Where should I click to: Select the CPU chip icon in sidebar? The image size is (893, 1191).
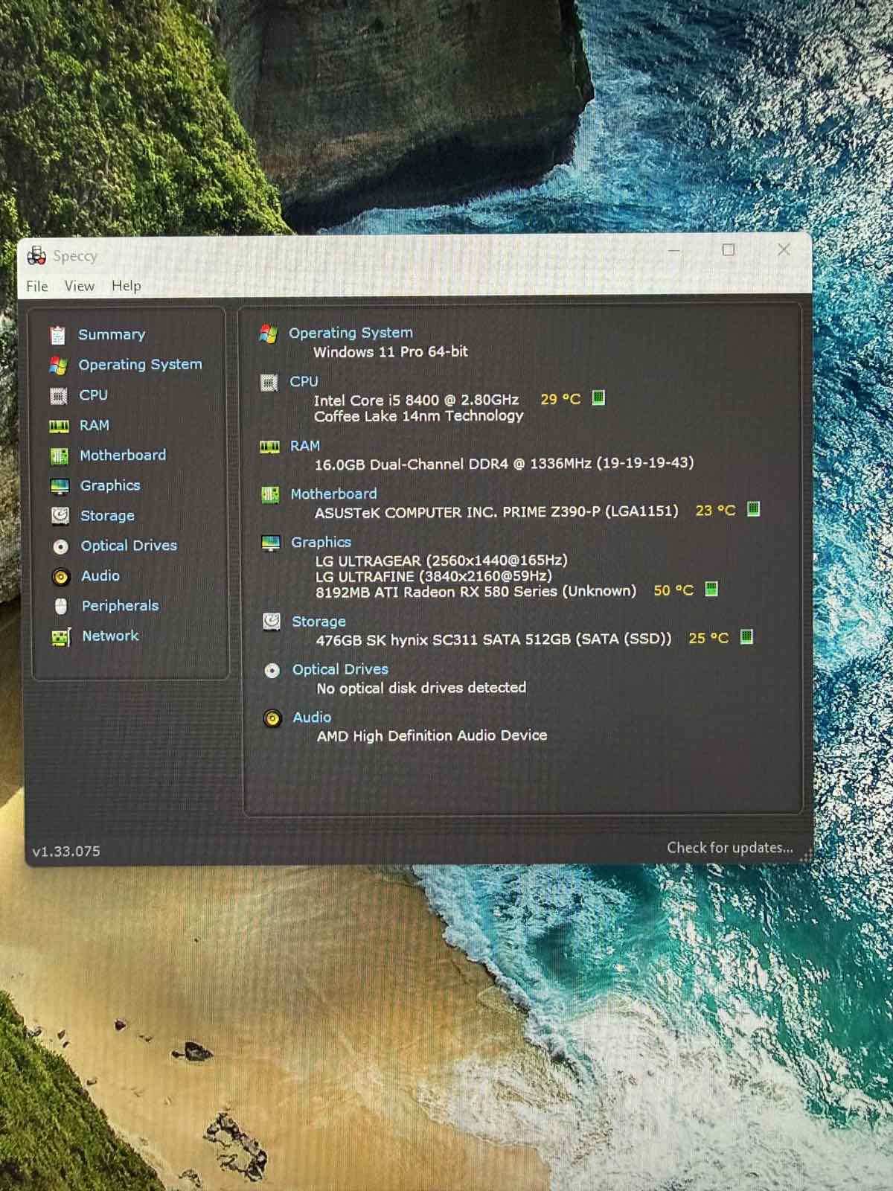[59, 396]
